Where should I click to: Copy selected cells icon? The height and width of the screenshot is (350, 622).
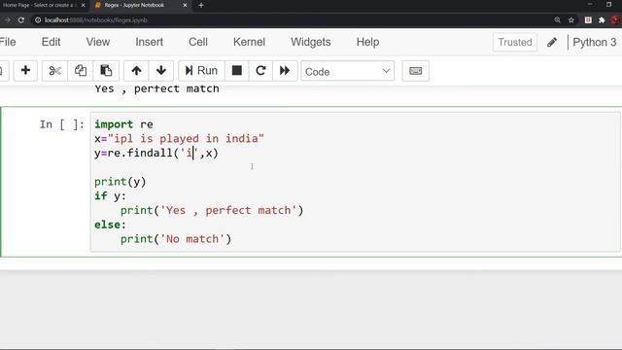pos(80,71)
